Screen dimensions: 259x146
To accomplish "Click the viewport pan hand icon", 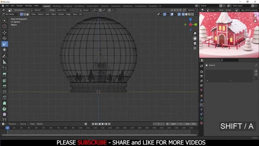I will click(x=195, y=39).
